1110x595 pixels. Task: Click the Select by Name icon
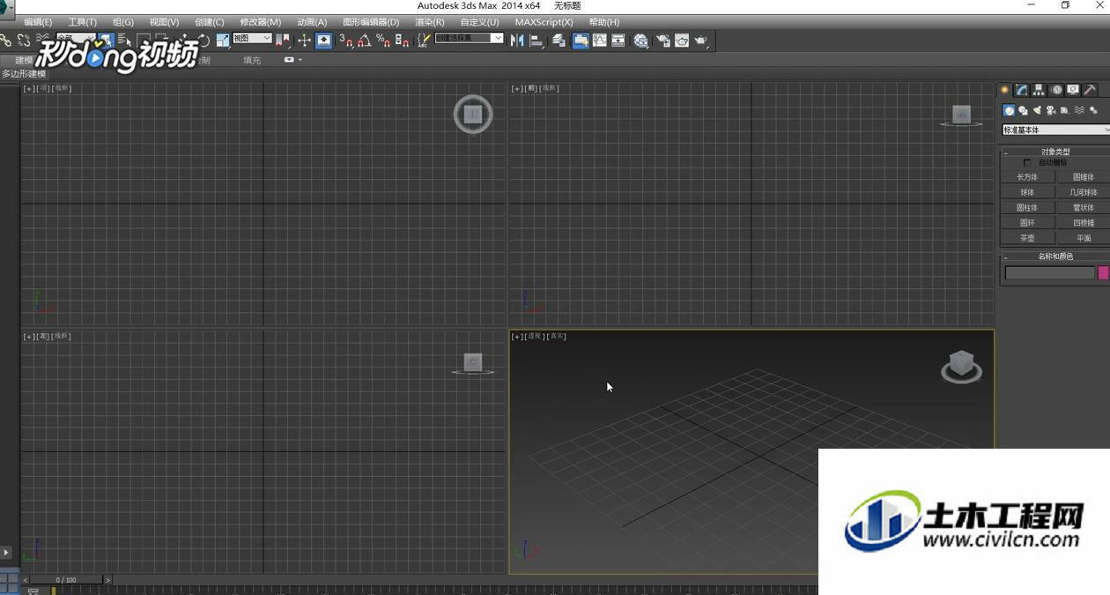click(124, 40)
